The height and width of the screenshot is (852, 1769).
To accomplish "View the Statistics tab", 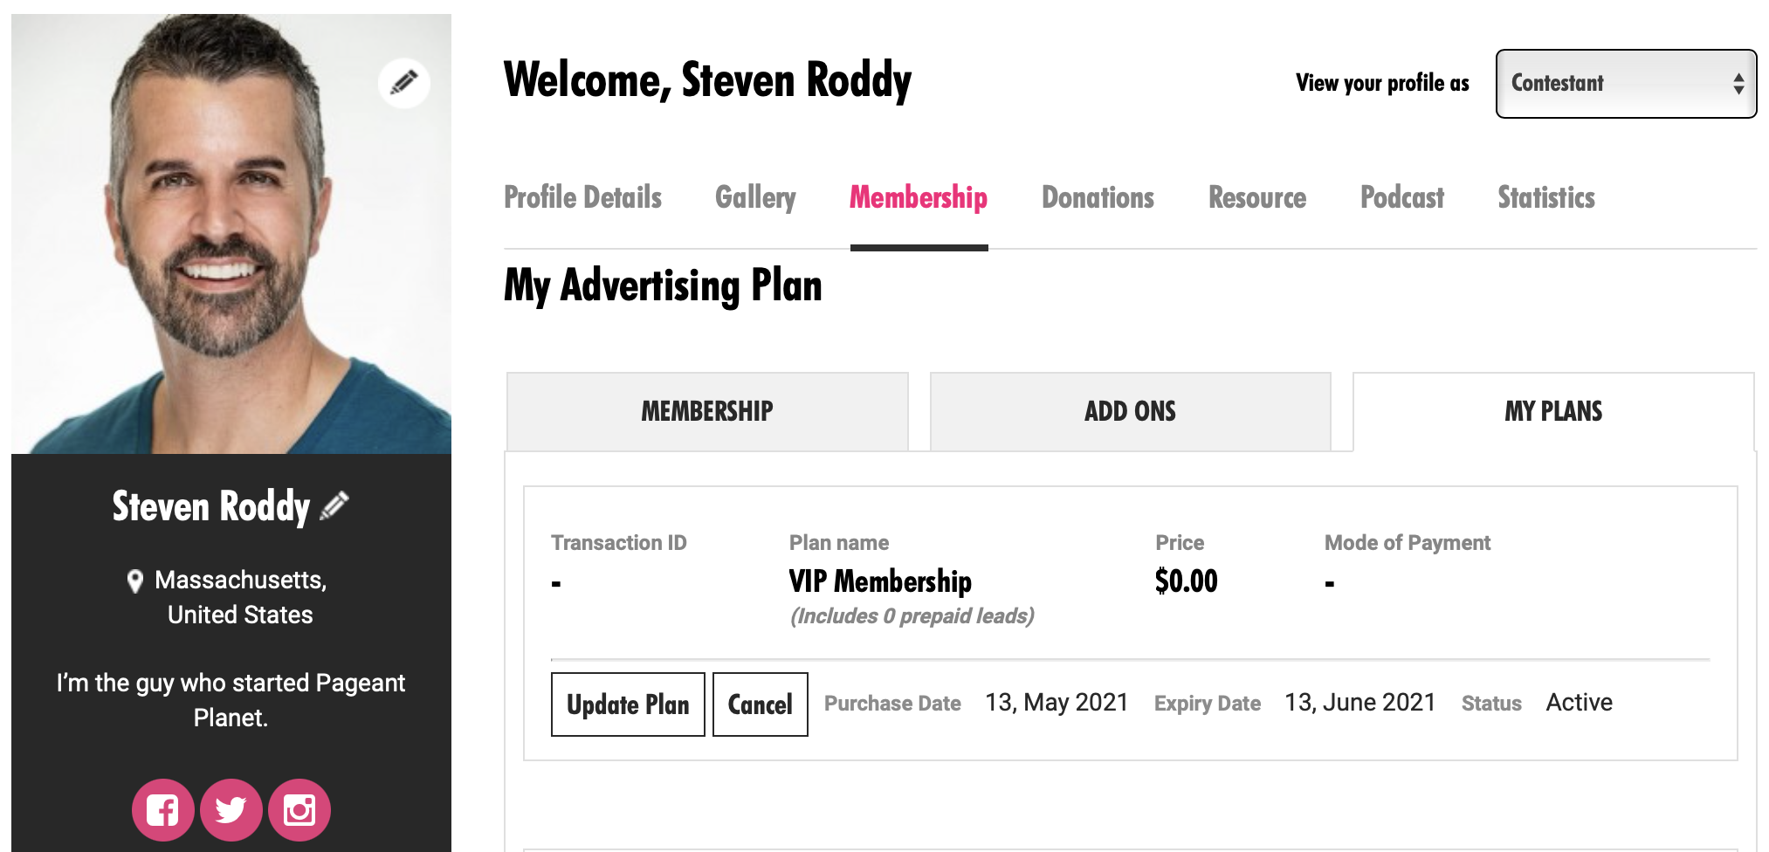I will point(1545,198).
